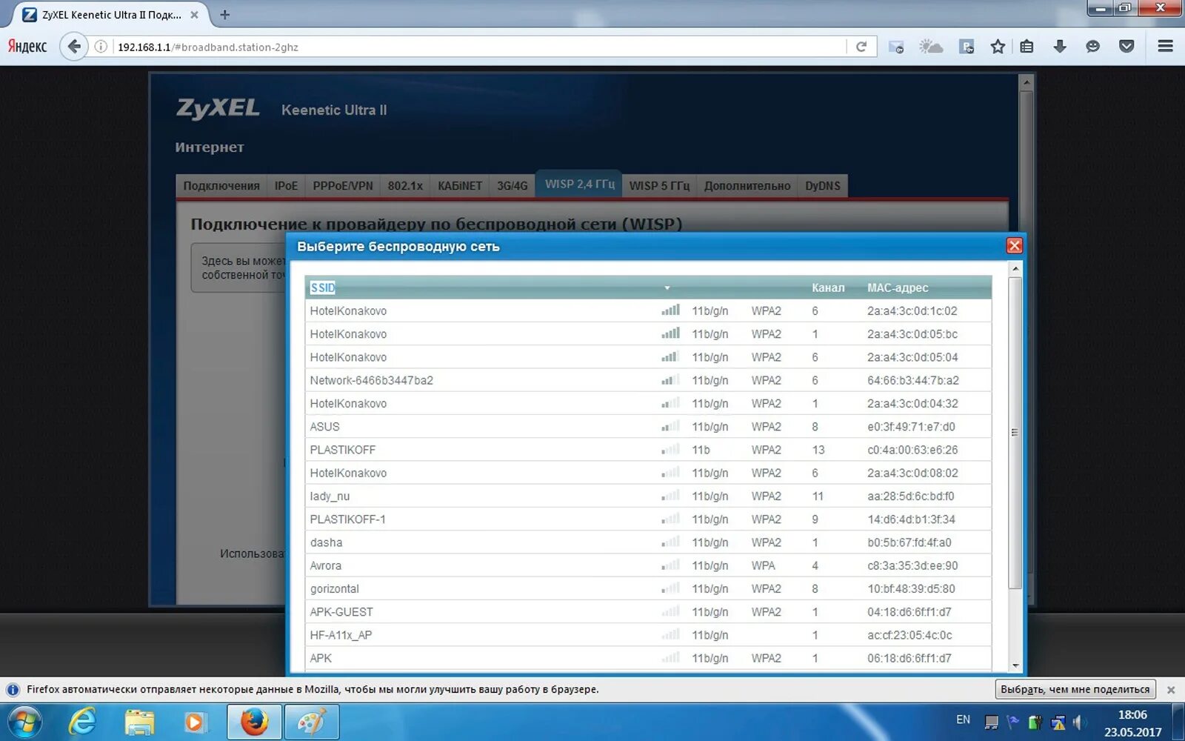Viewport: 1185px width, 741px height.
Task: Open the Firefox hamburger menu
Action: [1165, 47]
